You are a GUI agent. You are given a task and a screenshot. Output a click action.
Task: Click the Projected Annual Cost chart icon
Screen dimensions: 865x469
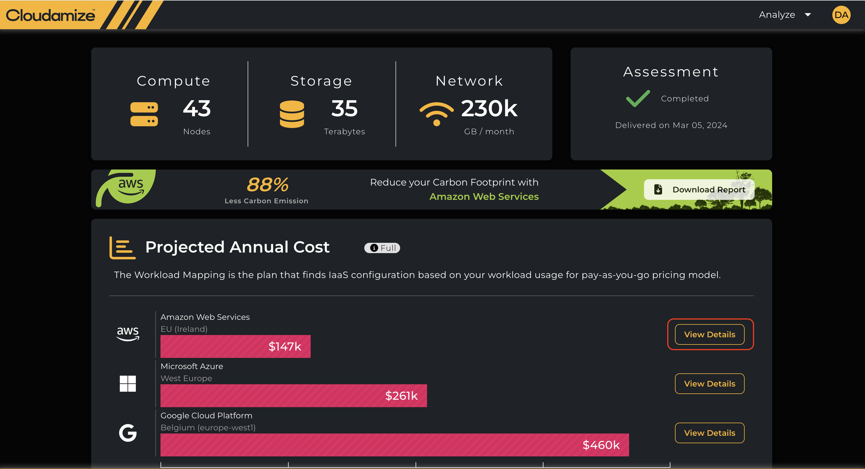coord(123,248)
